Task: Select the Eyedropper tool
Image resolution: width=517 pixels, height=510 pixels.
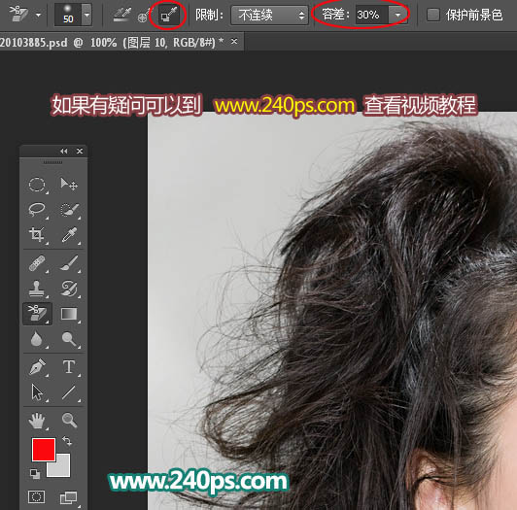Action: pos(69,235)
